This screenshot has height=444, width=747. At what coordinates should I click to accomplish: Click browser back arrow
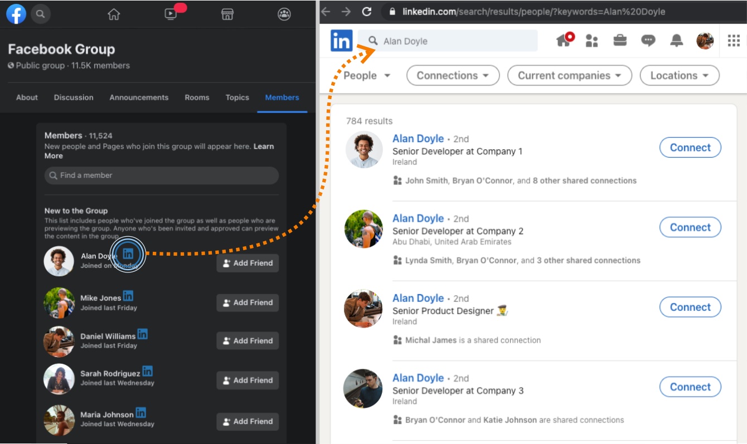[326, 12]
